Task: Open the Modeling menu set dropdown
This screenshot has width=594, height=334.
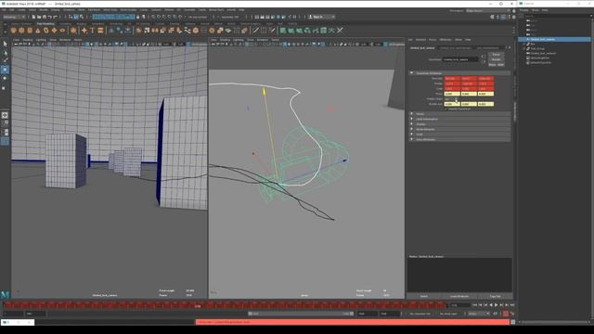Action: [15, 17]
